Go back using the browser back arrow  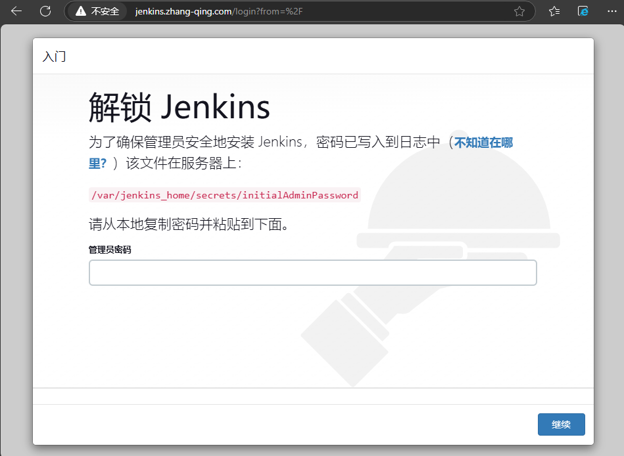(x=16, y=11)
